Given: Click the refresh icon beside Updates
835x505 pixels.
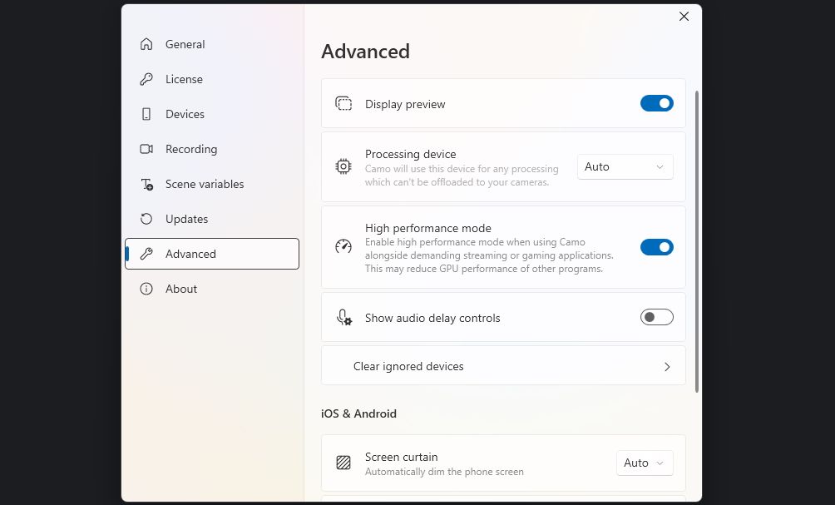Looking at the screenshot, I should coord(146,219).
